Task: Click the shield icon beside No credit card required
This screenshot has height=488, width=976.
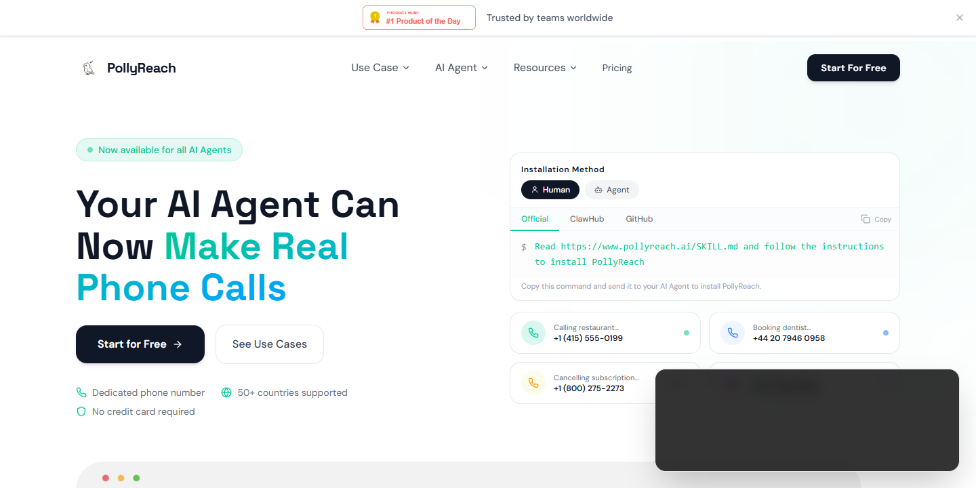Action: [x=81, y=411]
